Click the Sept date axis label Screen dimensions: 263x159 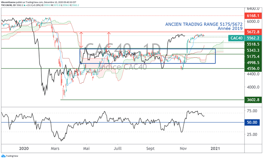pos(150,149)
